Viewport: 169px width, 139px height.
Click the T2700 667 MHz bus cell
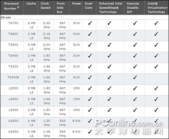point(62,25)
